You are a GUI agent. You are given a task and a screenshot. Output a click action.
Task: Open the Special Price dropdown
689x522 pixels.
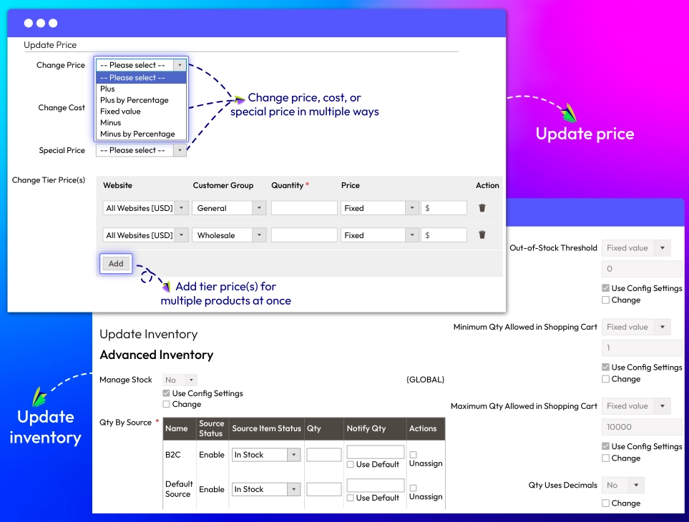140,150
